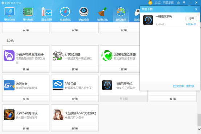Click the 好快加速器 rabbit icon
This screenshot has height=134, width=201.
pyautogui.click(x=58, y=56)
